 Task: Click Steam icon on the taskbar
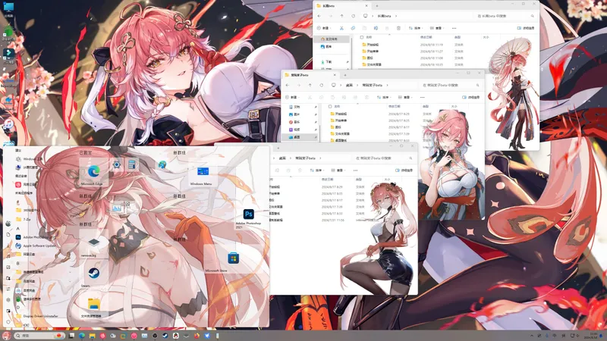click(165, 336)
